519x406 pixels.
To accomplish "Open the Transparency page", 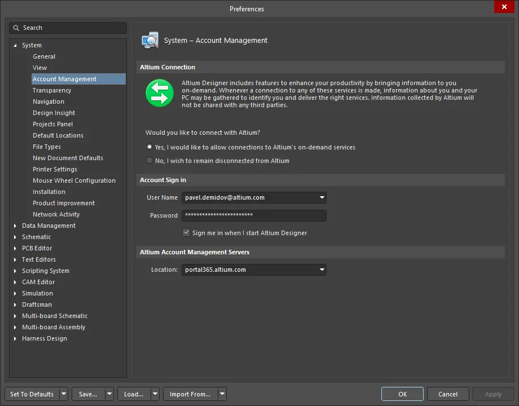I will (52, 90).
